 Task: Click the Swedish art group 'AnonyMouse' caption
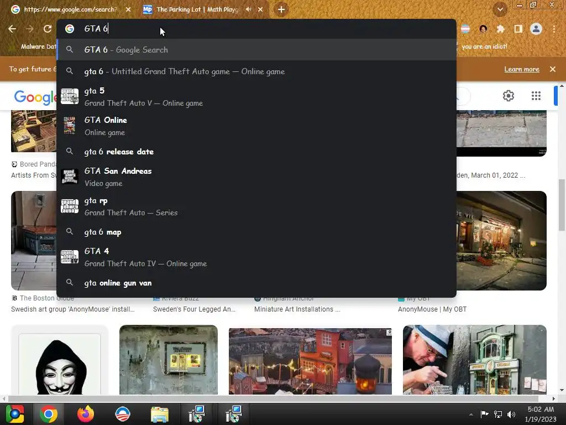[x=72, y=309]
